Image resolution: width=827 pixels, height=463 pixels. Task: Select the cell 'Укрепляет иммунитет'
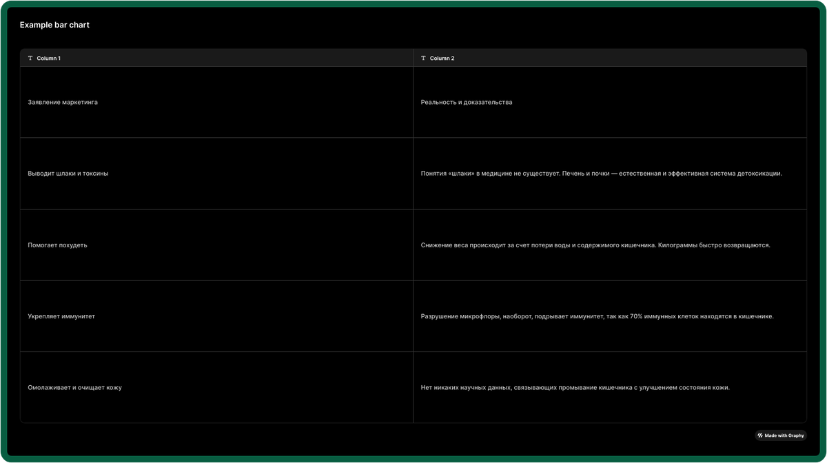[x=216, y=316]
